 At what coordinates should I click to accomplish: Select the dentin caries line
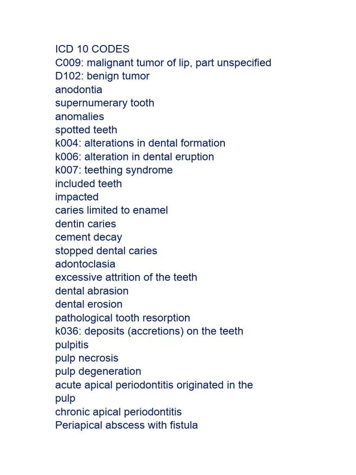point(86,224)
